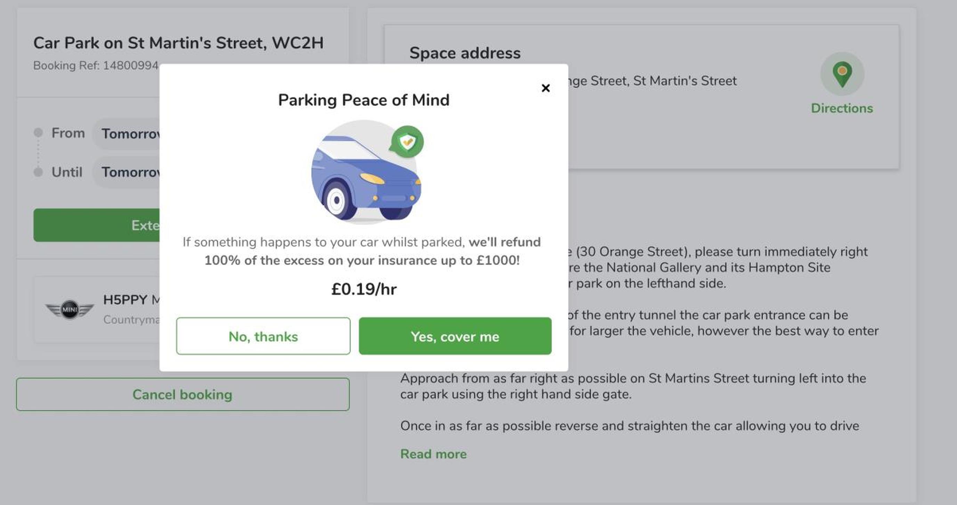Image resolution: width=957 pixels, height=505 pixels.
Task: Click the green Extend booking button
Action: tap(97, 225)
